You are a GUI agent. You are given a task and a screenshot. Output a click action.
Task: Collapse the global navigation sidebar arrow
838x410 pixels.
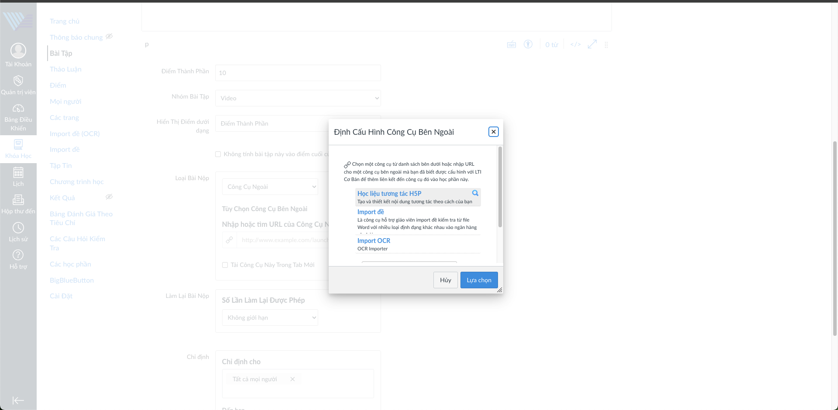(x=18, y=400)
